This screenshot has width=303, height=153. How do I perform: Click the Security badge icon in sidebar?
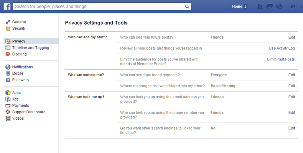(x=8, y=29)
